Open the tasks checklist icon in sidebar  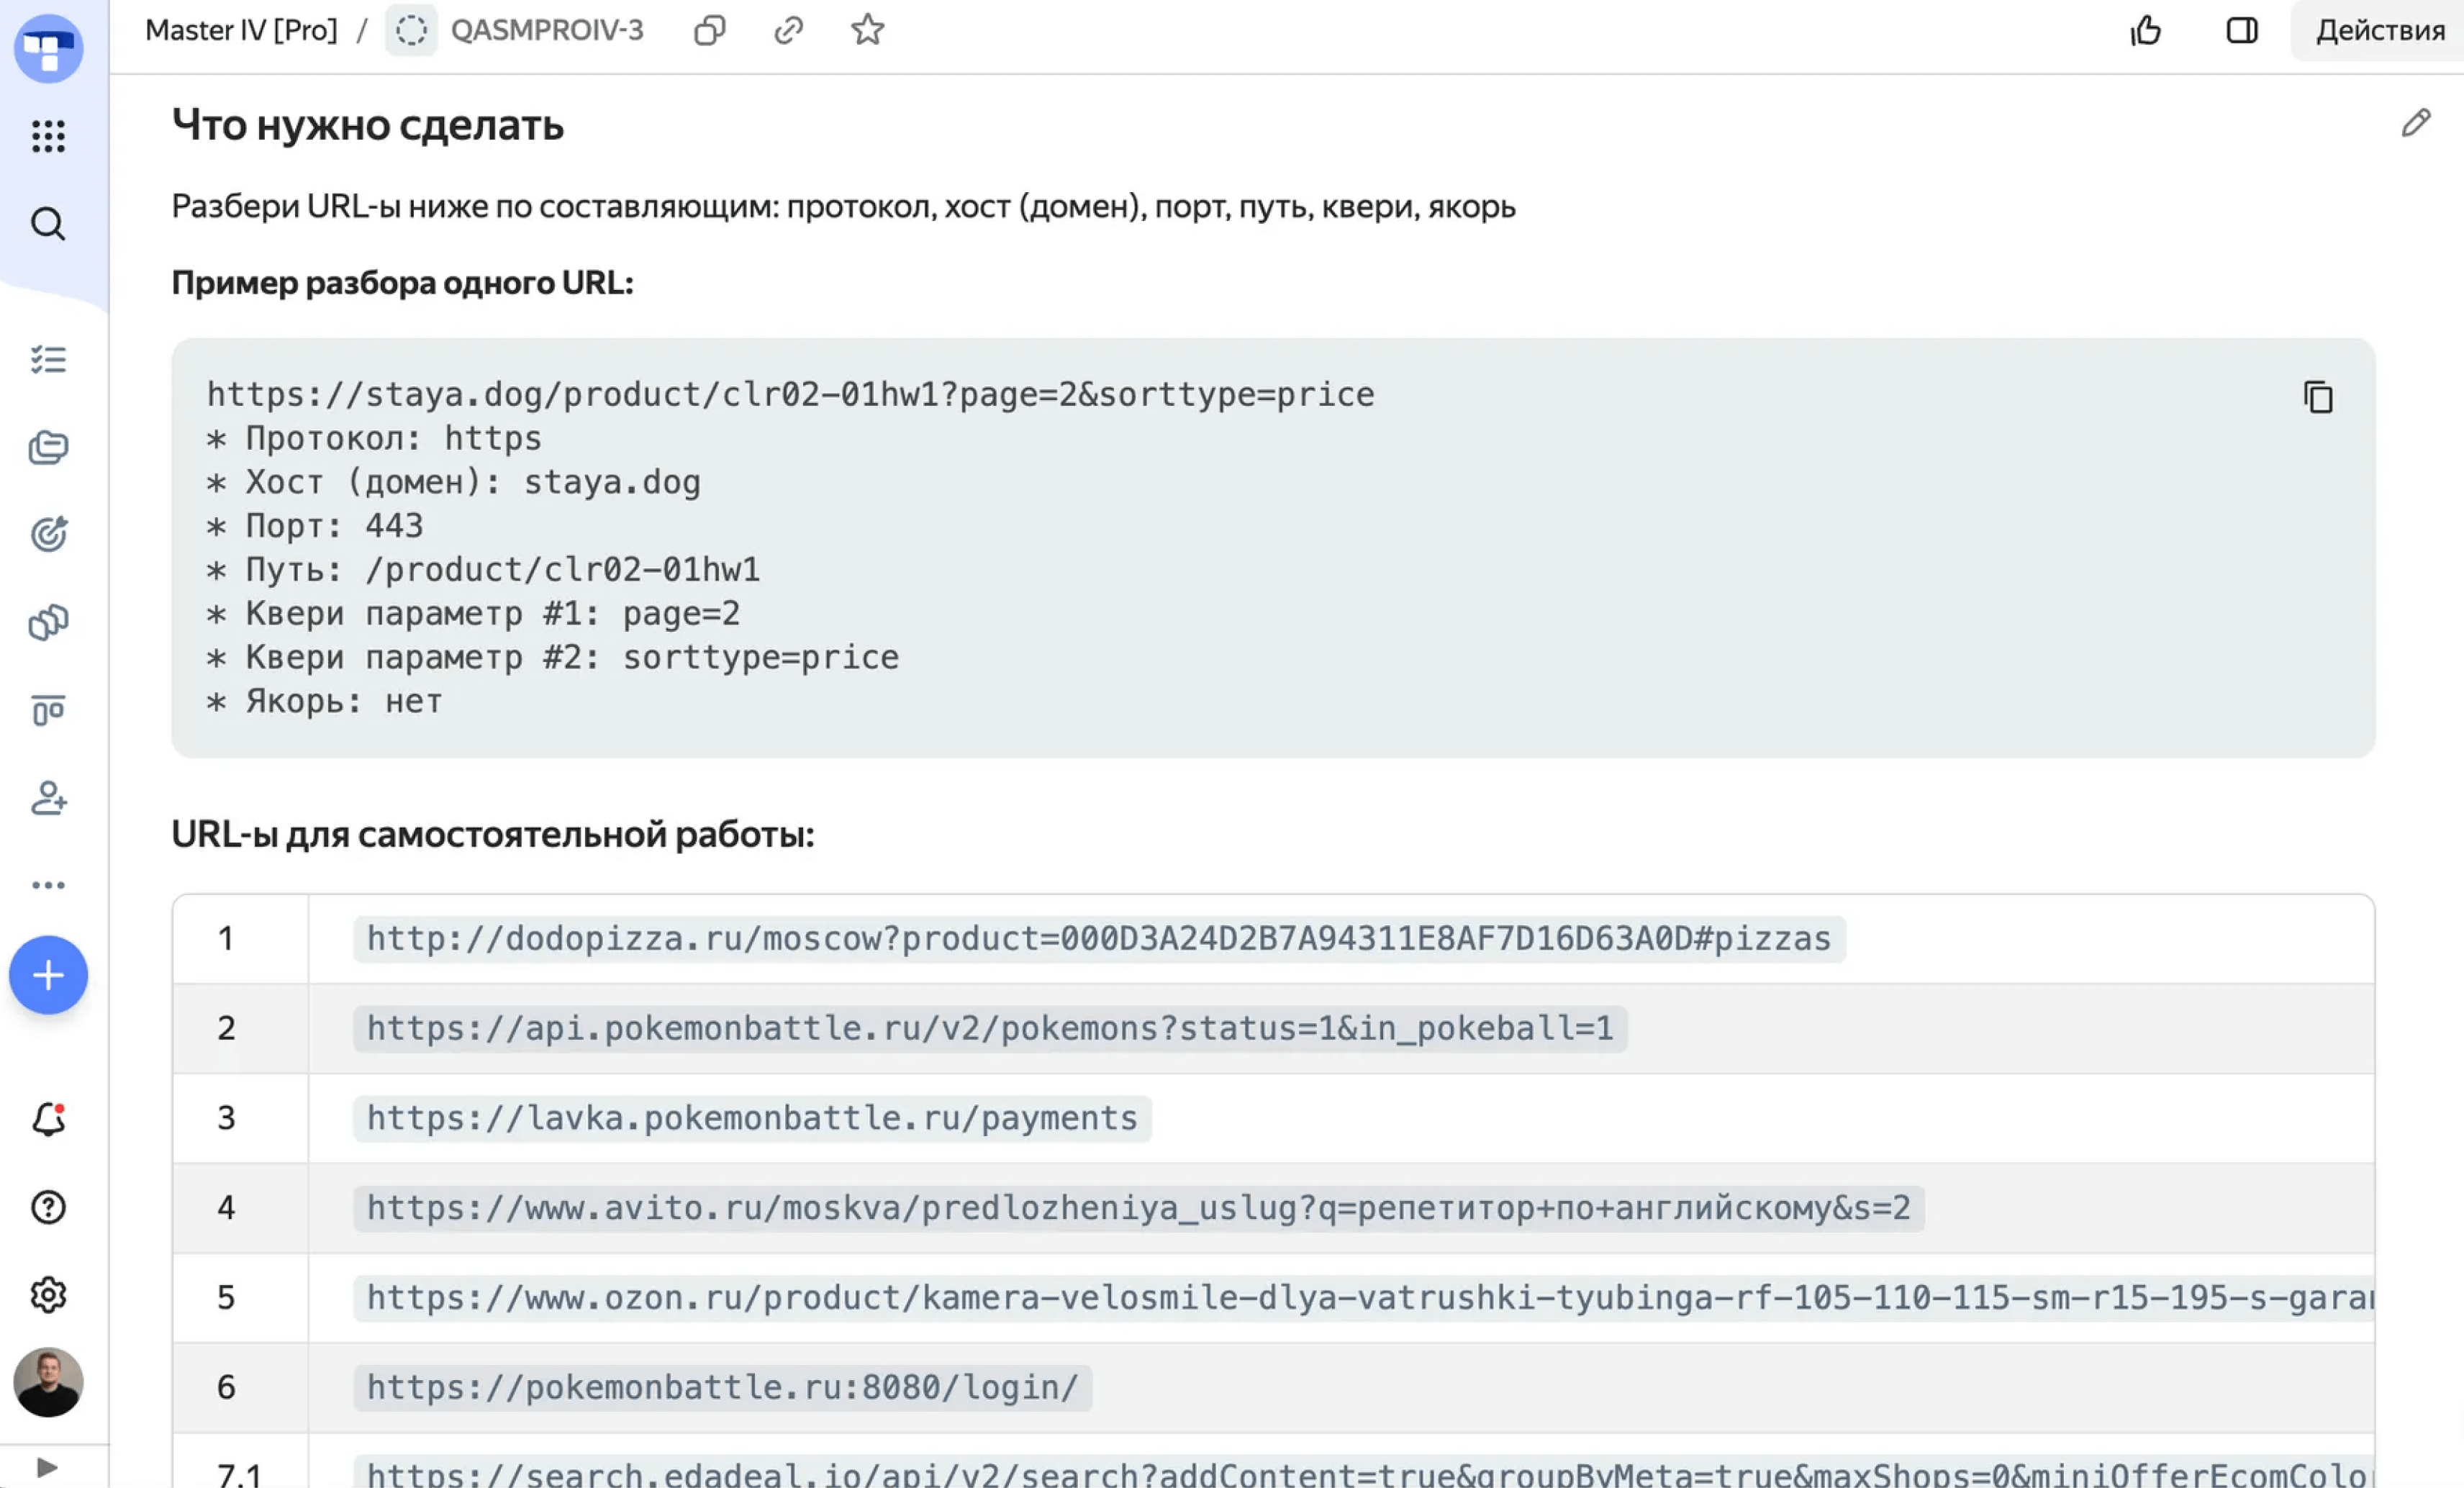[48, 359]
